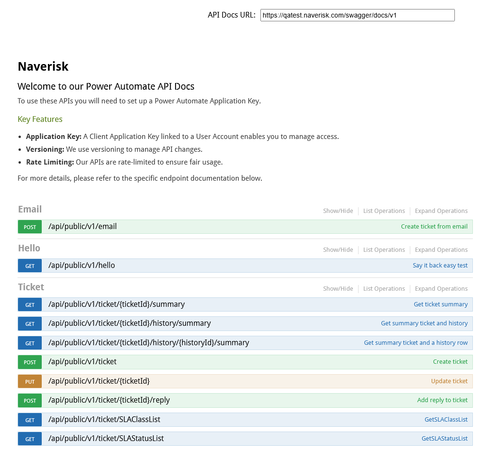
Task: Toggle Show/Hide for the Ticket section
Action: 338,289
